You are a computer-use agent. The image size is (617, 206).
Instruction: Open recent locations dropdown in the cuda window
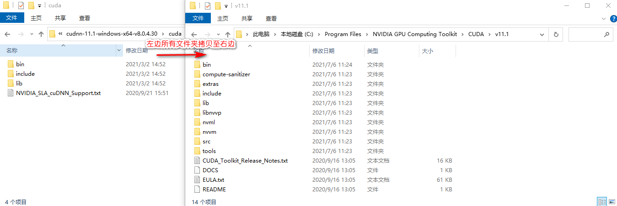(32, 34)
